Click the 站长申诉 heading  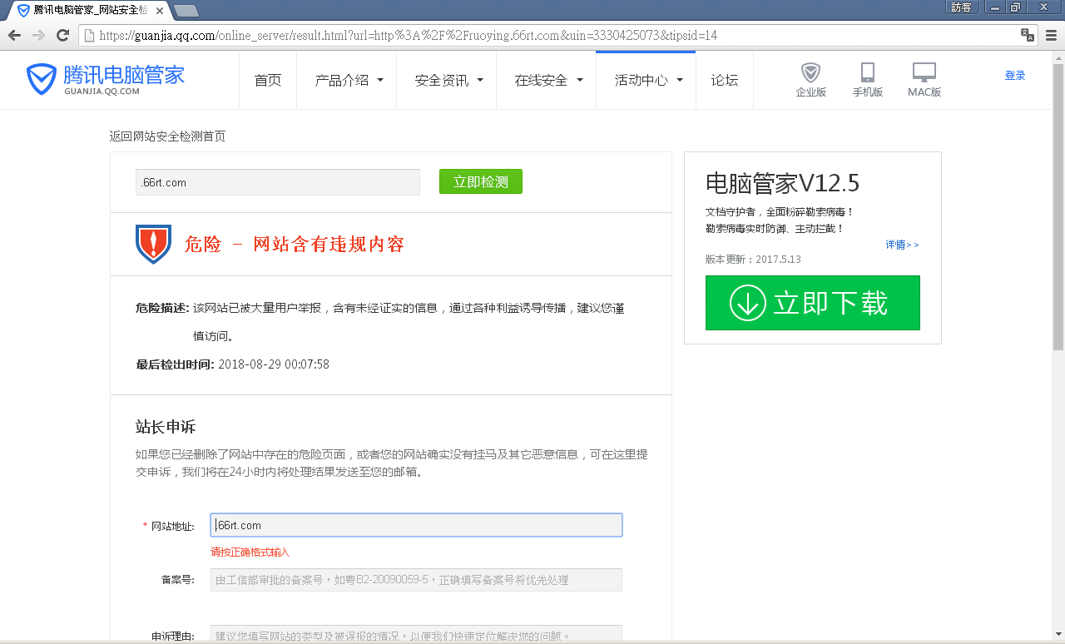[x=166, y=427]
